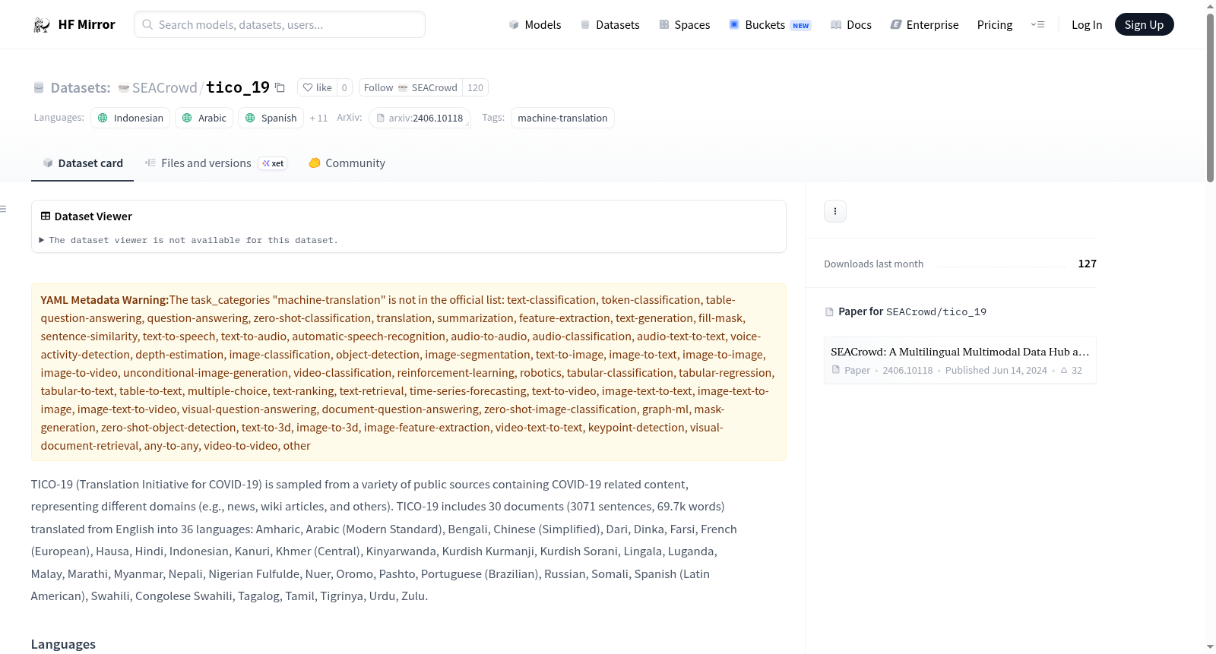Go to Spaces in navigation bar
The width and height of the screenshot is (1216, 654).
tap(684, 25)
